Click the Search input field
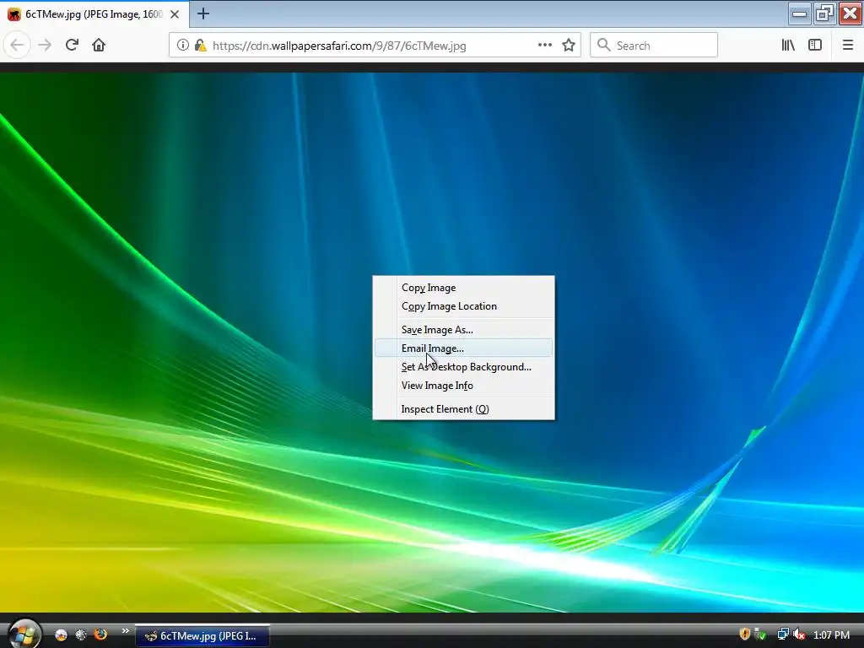This screenshot has height=648, width=864. click(654, 46)
